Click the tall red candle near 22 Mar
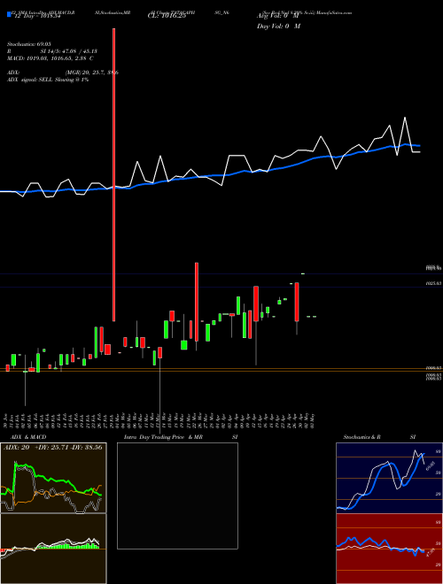443x584 pixels. (197, 302)
